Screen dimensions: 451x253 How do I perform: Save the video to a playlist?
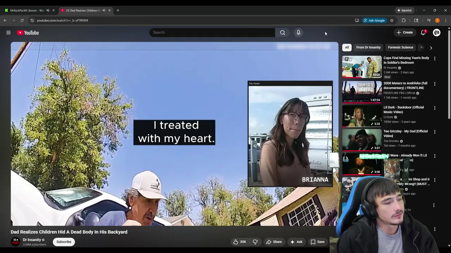[317, 242]
